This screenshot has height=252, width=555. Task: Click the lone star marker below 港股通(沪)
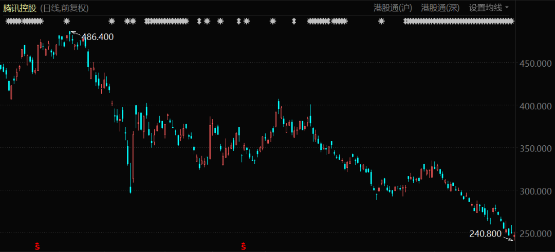381,21
